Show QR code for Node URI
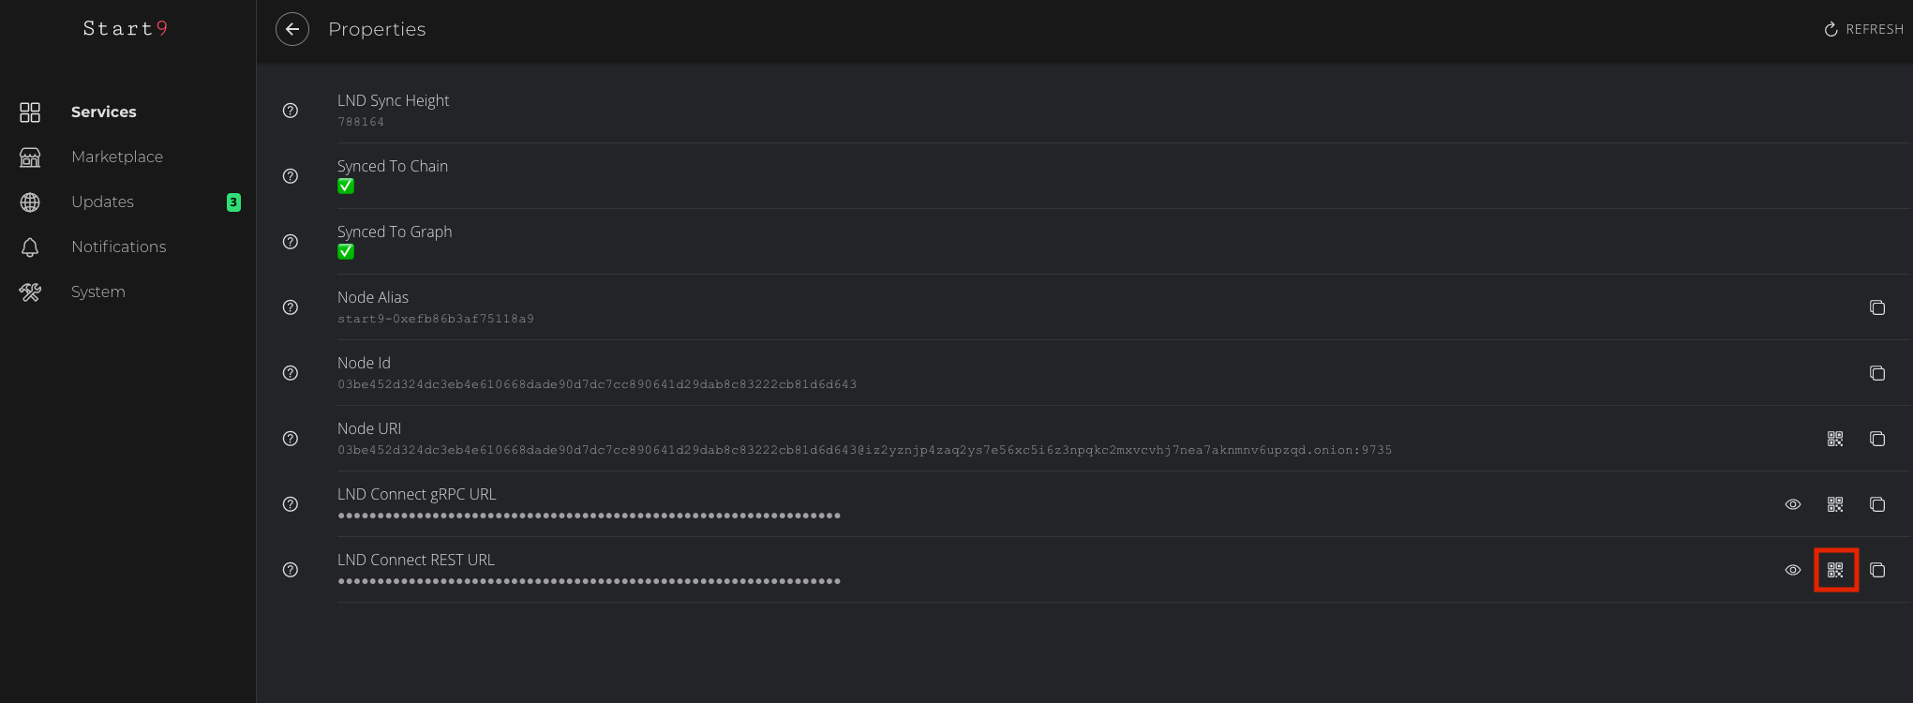Image resolution: width=1913 pixels, height=703 pixels. tap(1835, 439)
